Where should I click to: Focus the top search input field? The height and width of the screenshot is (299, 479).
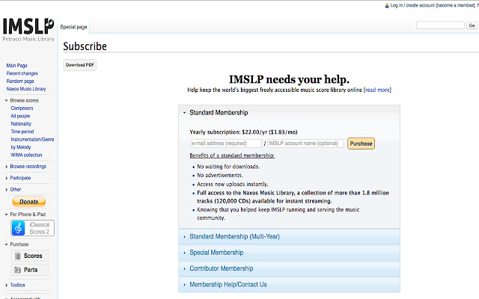point(440,25)
